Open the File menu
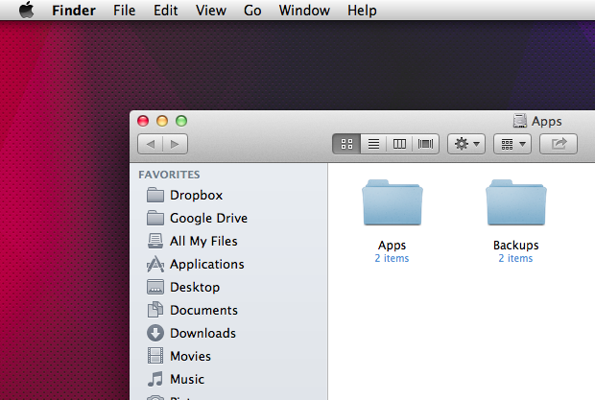Screen dimensions: 595x400 (124, 11)
